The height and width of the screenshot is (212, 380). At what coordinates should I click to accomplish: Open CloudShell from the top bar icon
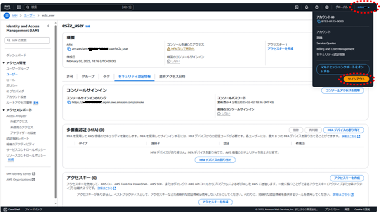(x=297, y=7)
